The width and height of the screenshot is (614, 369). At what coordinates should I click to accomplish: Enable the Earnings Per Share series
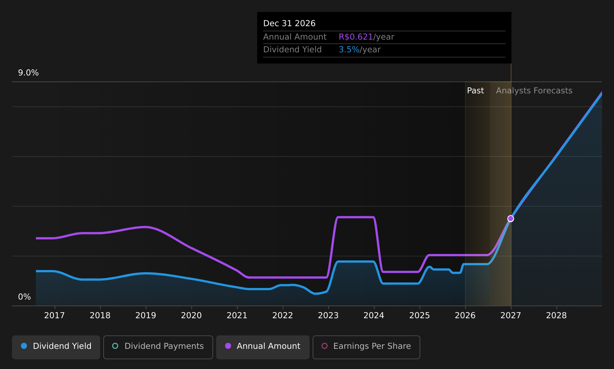(x=366, y=347)
